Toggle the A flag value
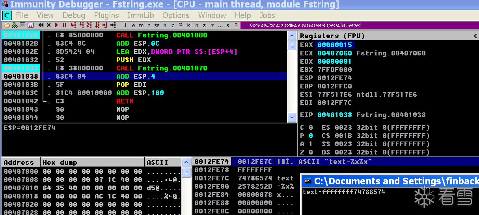 pos(311,144)
